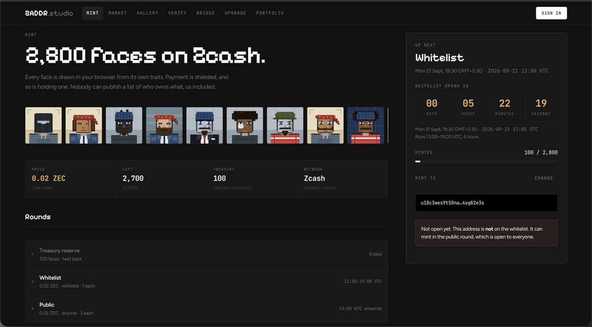Open the UPGRADE tab

coord(235,13)
